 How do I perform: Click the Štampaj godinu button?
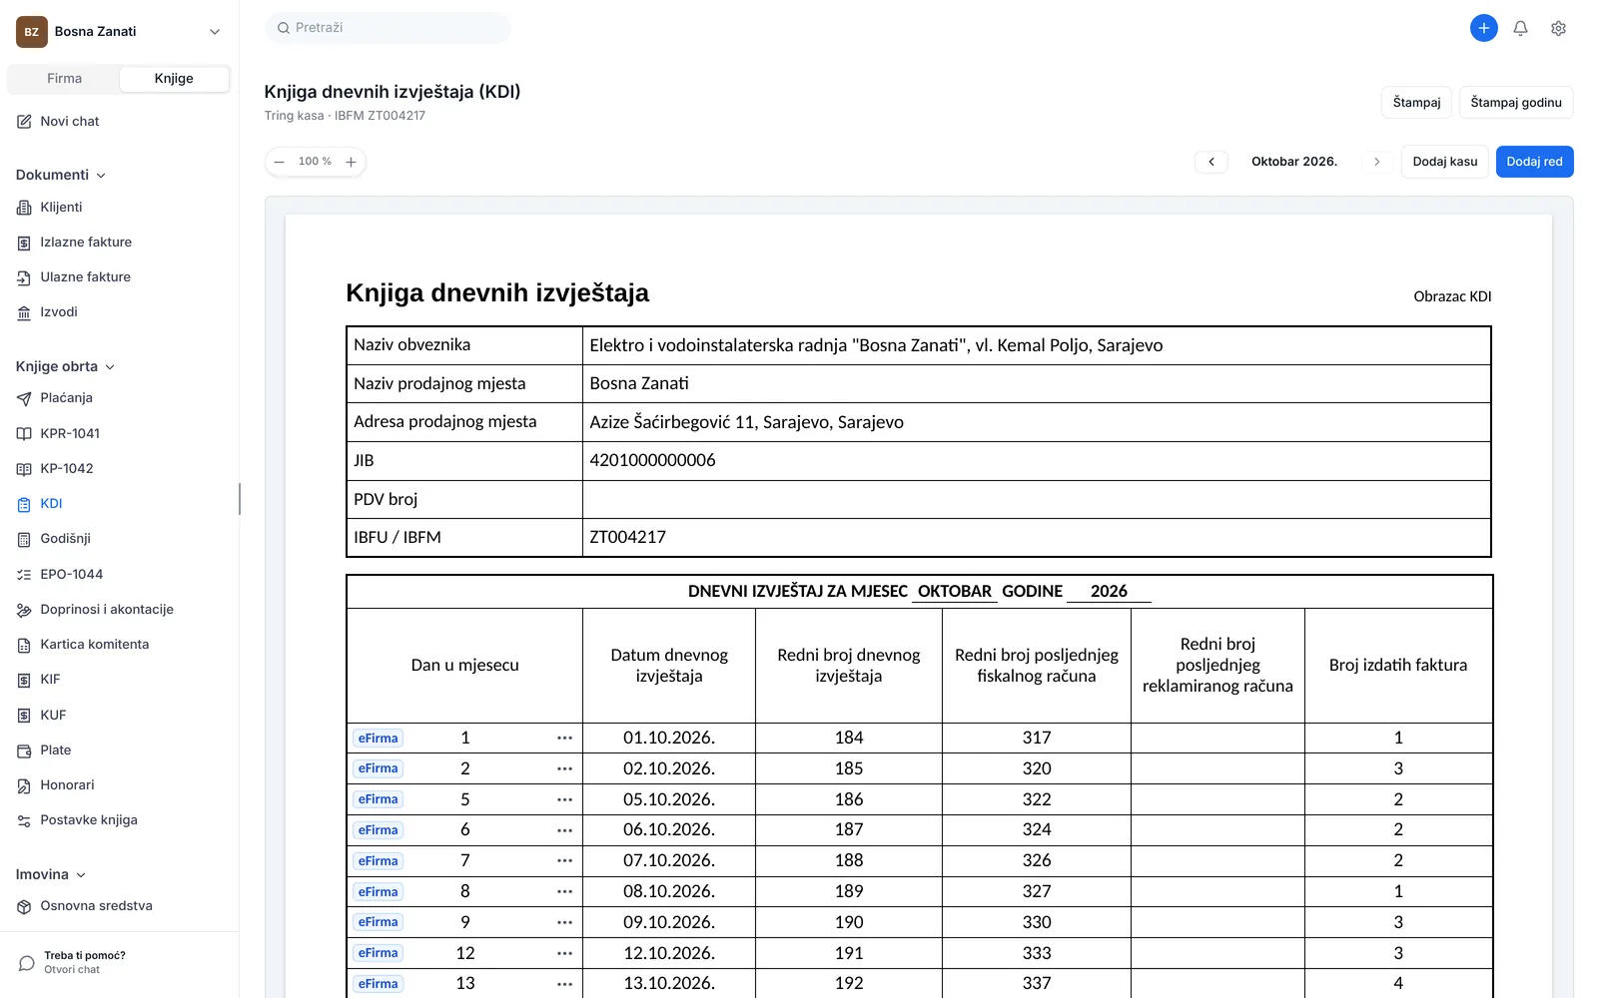(1515, 103)
